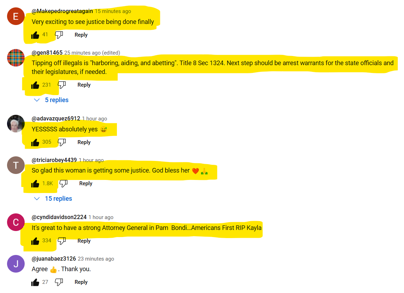Image resolution: width=404 pixels, height=293 pixels.
Task: Expand the 5 replies thread
Action: click(51, 100)
